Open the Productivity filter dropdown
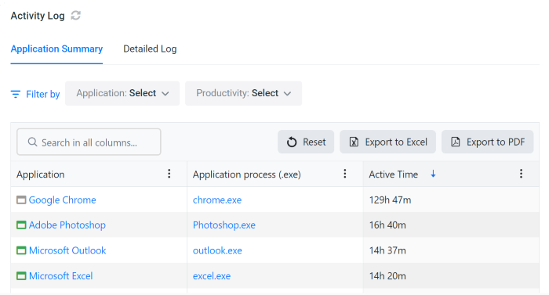549x295 pixels. pyautogui.click(x=243, y=93)
